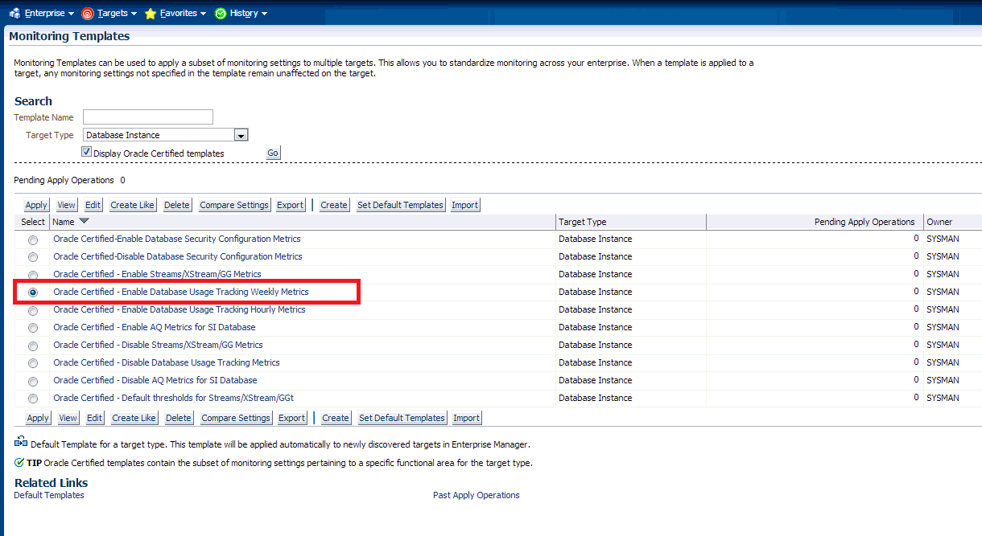Click the TIP checkmark icon
Viewport: 982px width, 536px height.
[19, 463]
